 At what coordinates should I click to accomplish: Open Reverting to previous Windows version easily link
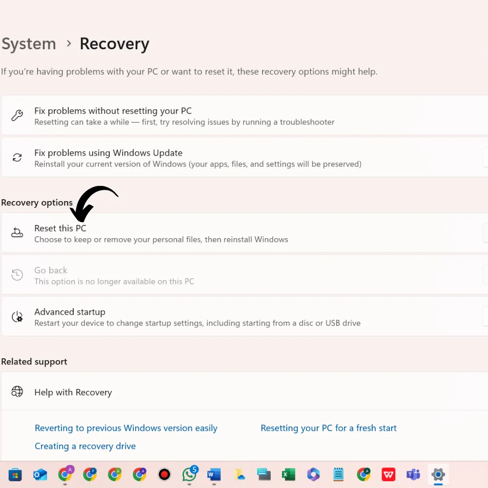pyautogui.click(x=126, y=428)
